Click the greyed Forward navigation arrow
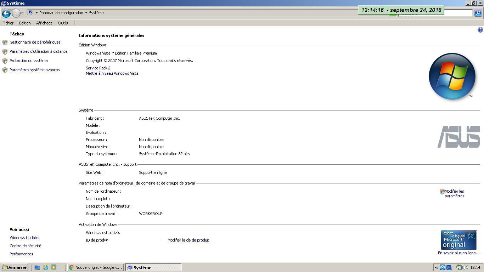This screenshot has height=272, width=484. tap(16, 13)
